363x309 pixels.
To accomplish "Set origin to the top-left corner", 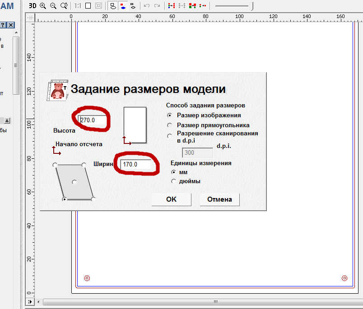I will (x=55, y=165).
